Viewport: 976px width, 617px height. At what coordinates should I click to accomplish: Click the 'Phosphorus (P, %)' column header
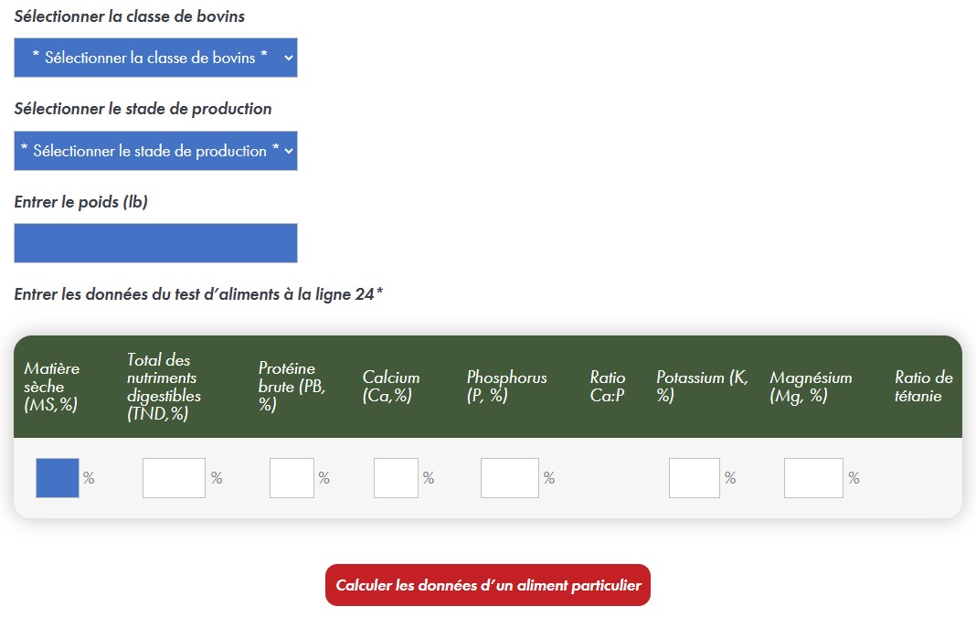click(506, 387)
